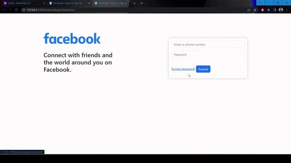The width and height of the screenshot is (291, 163).
Task: Open the profile avatar in toolbar
Action: pyautogui.click(x=281, y=10)
